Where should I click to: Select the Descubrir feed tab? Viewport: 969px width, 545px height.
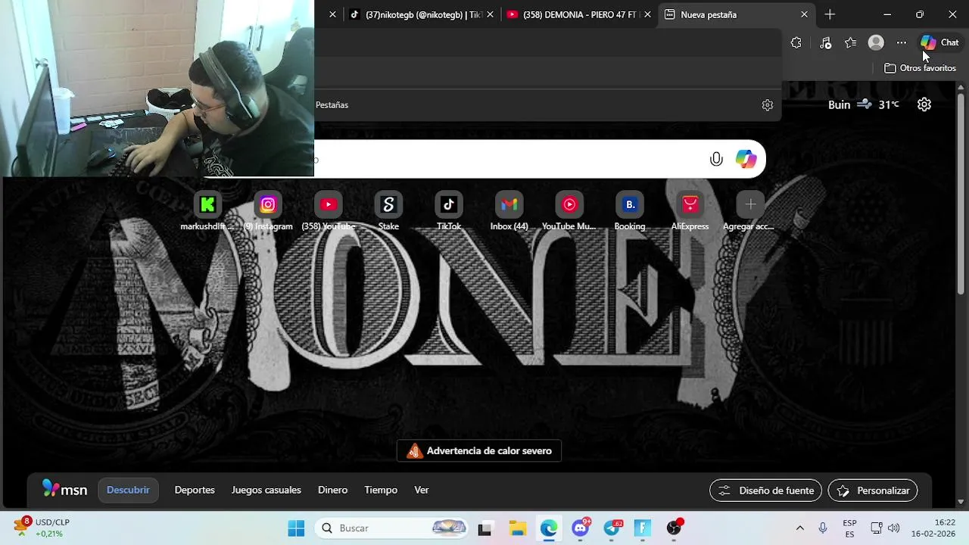128,490
